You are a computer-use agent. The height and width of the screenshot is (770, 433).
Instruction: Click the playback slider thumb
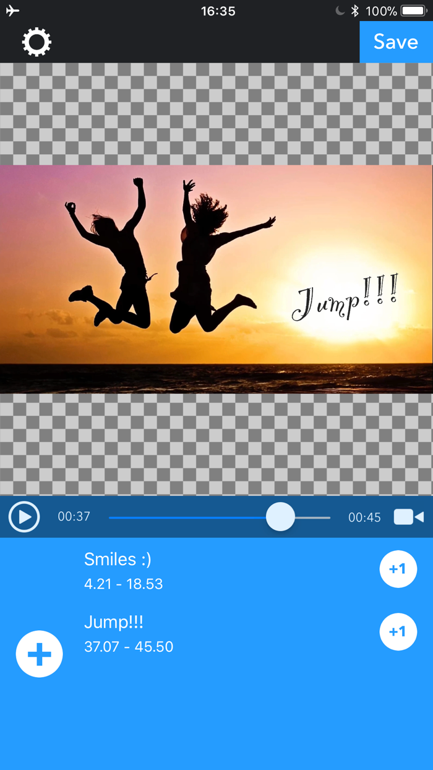(280, 517)
